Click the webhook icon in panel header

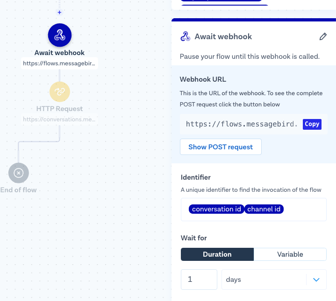pyautogui.click(x=186, y=36)
